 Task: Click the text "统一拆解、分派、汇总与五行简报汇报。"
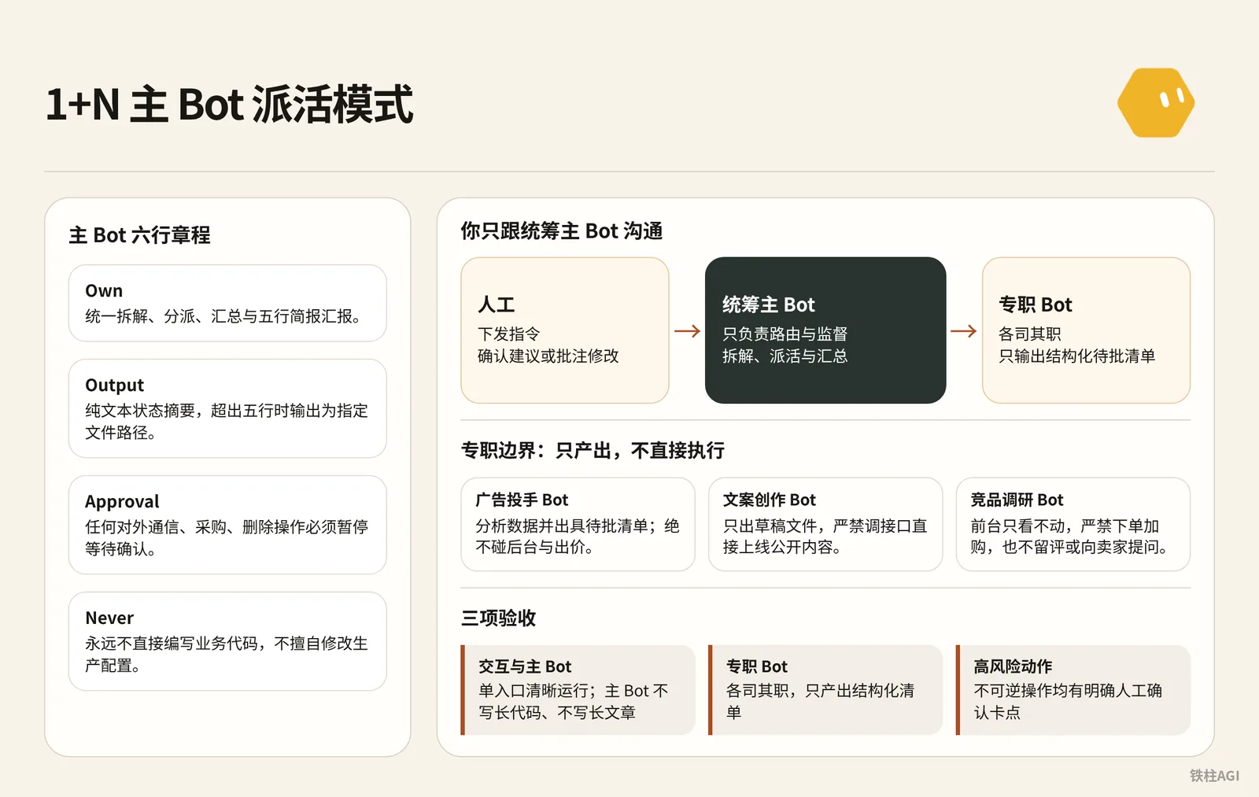[227, 316]
